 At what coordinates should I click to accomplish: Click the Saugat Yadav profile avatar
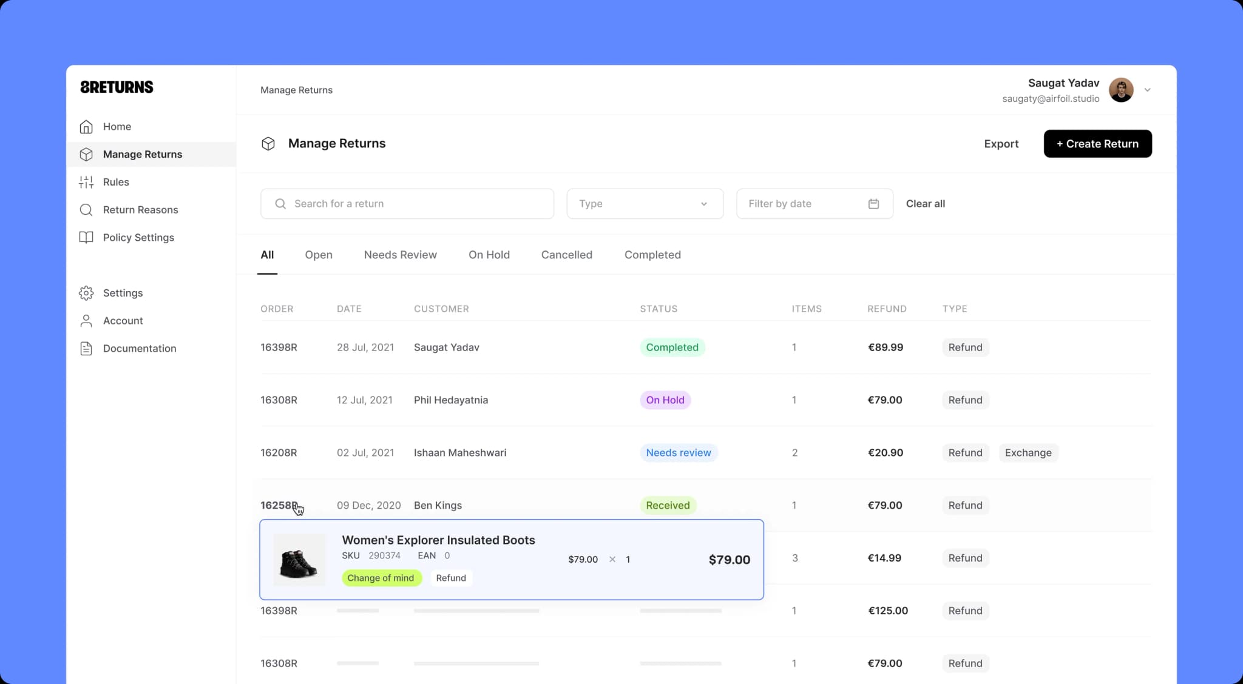tap(1120, 90)
